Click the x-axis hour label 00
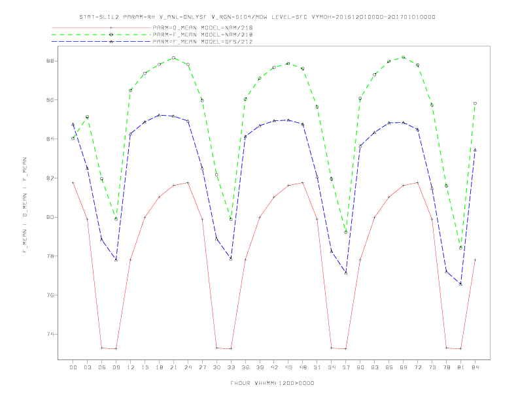518x400 pixels. (x=73, y=367)
